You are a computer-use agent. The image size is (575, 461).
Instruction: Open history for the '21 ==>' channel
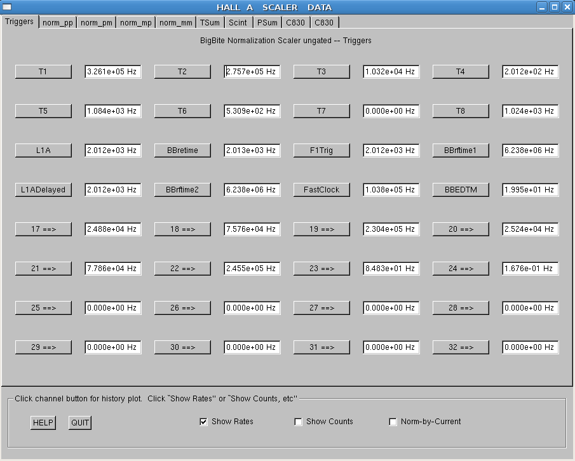[x=43, y=269]
